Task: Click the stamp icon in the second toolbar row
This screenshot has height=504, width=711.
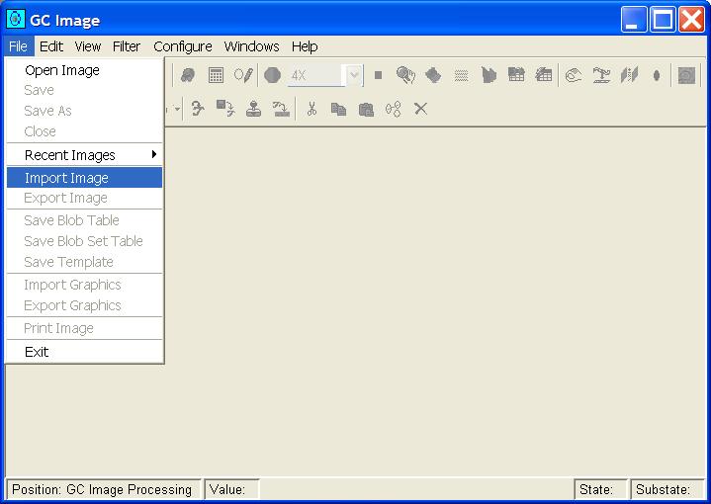Action: tap(253, 109)
